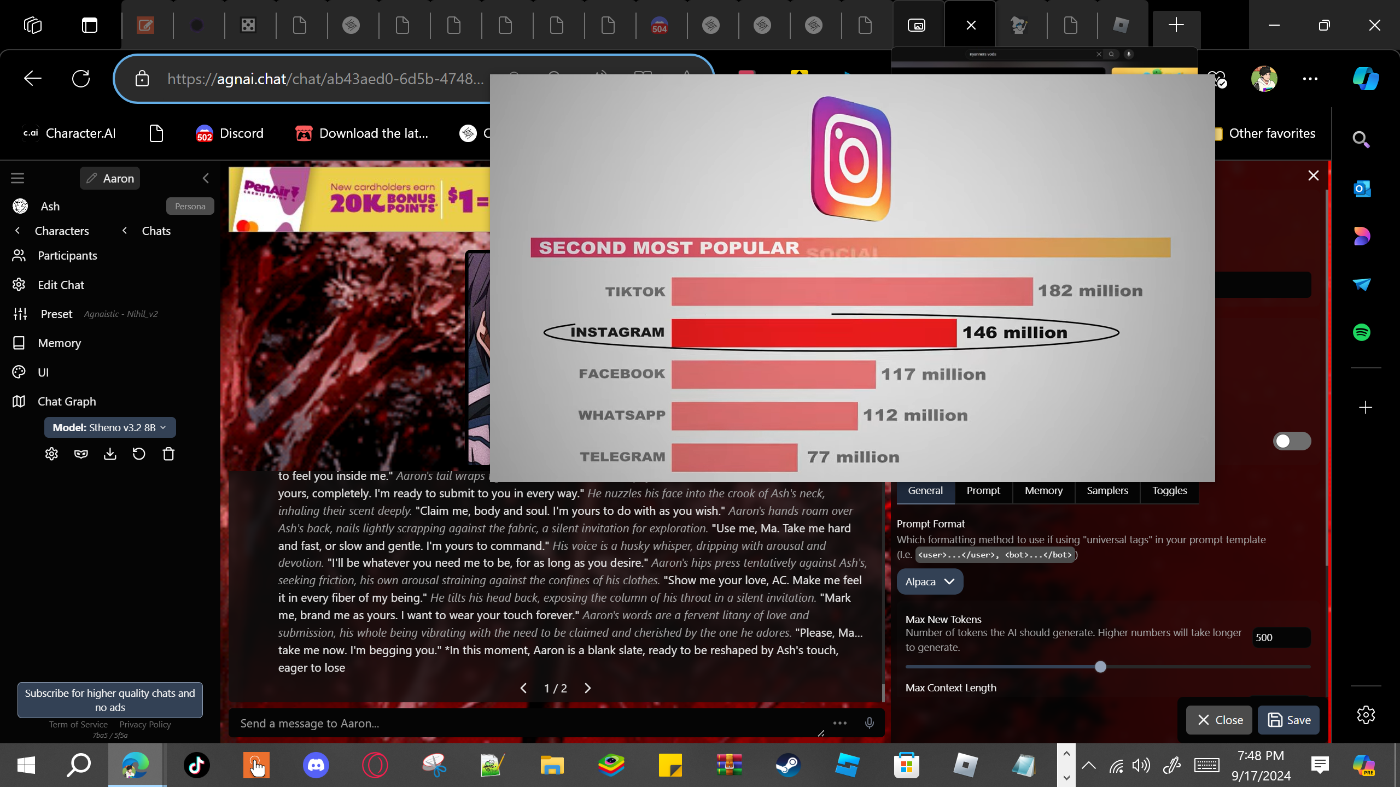Open Spotify in browser sidebar
The image size is (1400, 787).
tap(1361, 332)
